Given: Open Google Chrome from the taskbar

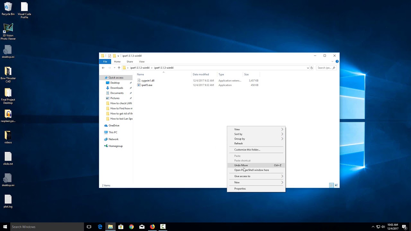Looking at the screenshot, I should click(x=131, y=227).
